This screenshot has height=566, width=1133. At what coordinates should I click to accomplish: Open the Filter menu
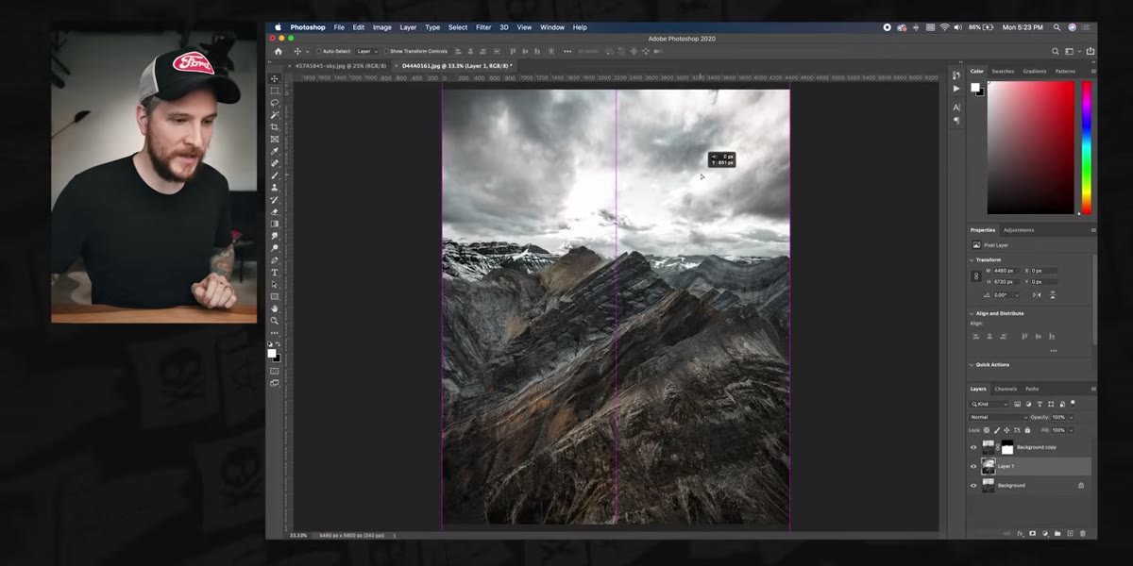point(483,27)
